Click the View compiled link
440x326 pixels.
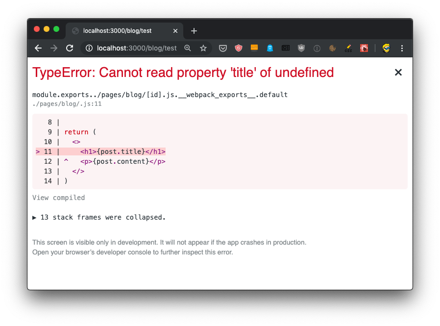[58, 198]
